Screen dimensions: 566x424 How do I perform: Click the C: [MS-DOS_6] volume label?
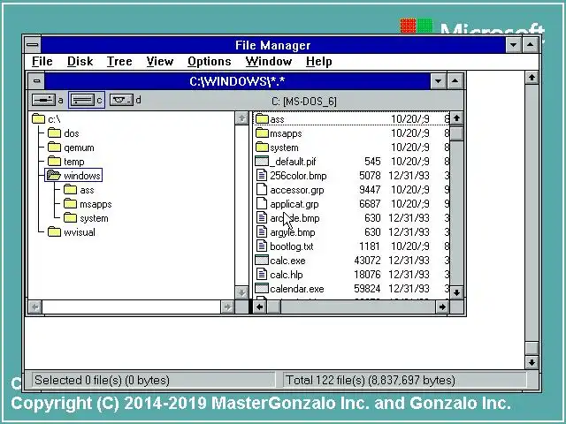pyautogui.click(x=304, y=102)
